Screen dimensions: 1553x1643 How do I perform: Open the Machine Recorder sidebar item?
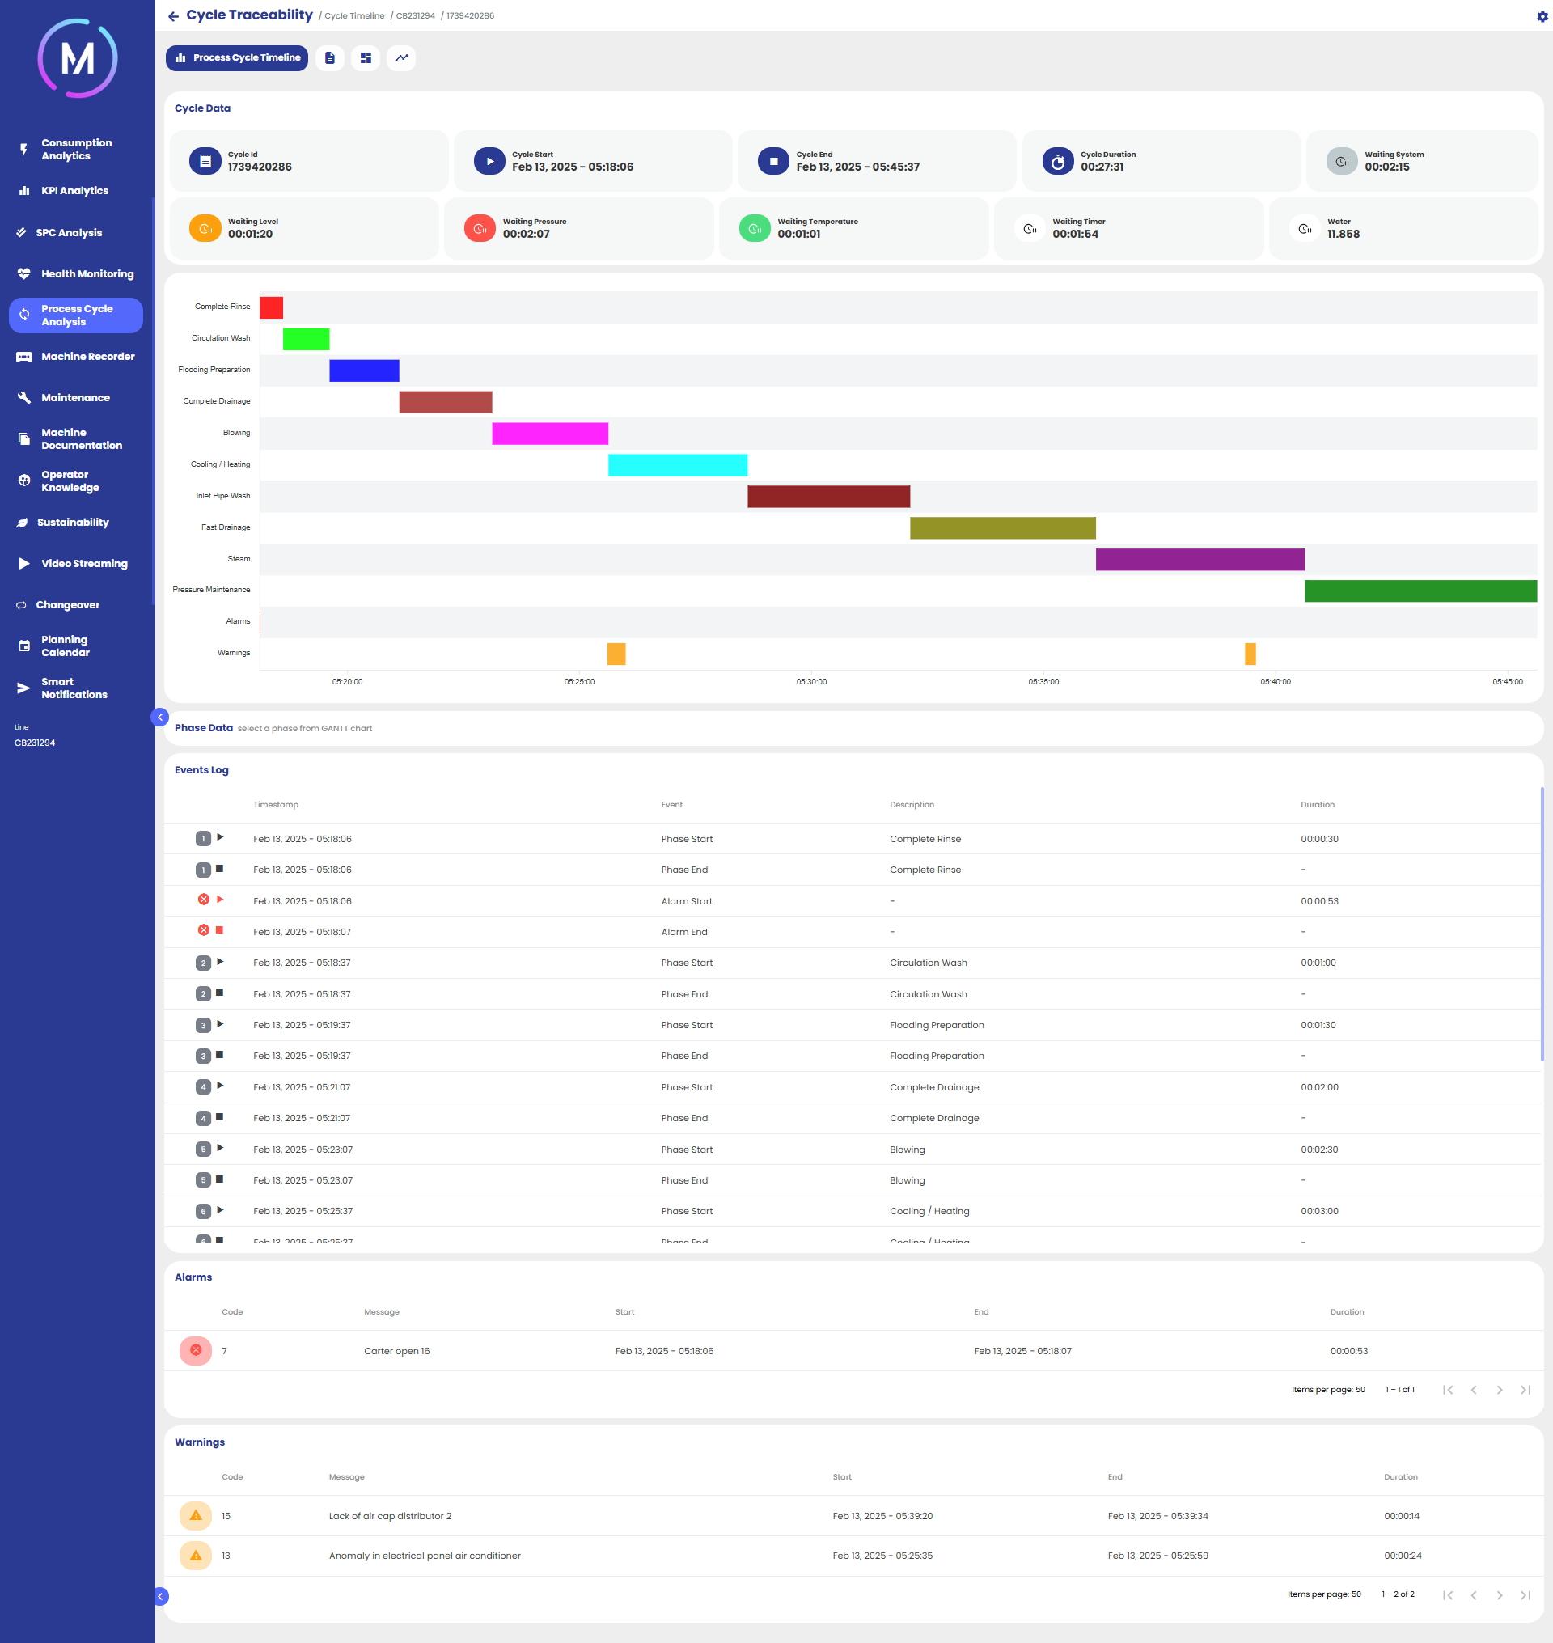(87, 356)
